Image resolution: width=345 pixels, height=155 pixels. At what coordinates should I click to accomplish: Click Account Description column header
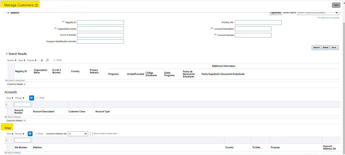[x=44, y=112]
